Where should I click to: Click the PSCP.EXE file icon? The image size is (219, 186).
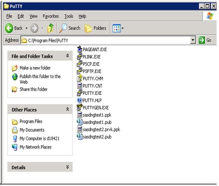pos(80,64)
